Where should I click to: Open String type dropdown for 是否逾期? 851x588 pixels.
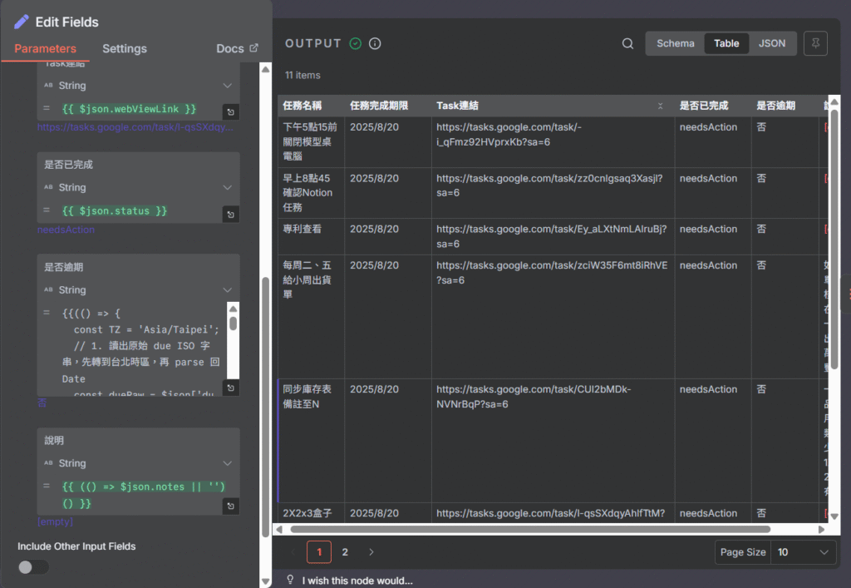pos(138,290)
